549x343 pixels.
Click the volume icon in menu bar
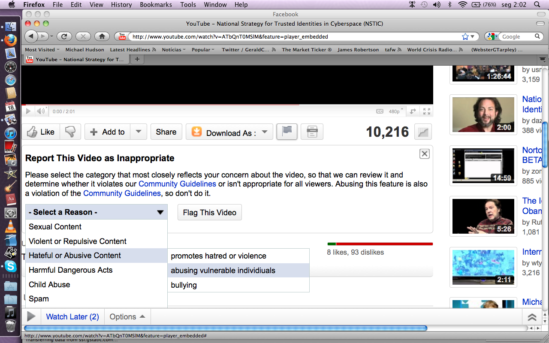(x=437, y=5)
